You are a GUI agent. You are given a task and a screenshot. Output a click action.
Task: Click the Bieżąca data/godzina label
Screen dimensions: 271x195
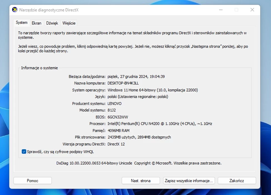[87, 77]
